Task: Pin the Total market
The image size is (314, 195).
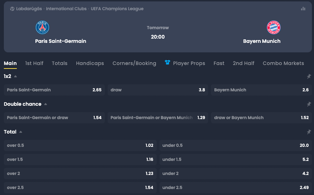Action: [309, 132]
